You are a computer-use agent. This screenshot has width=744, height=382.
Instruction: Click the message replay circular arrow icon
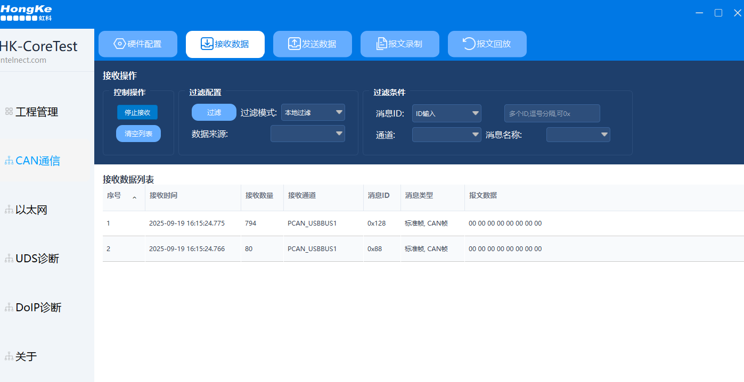click(469, 44)
